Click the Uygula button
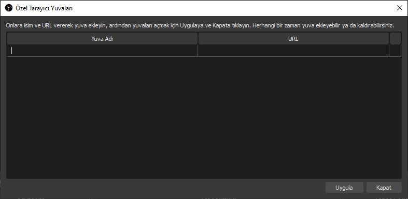Image resolution: width=408 pixels, height=199 pixels. coord(344,188)
